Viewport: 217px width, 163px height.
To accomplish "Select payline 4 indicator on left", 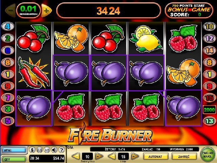I will 7,26.
